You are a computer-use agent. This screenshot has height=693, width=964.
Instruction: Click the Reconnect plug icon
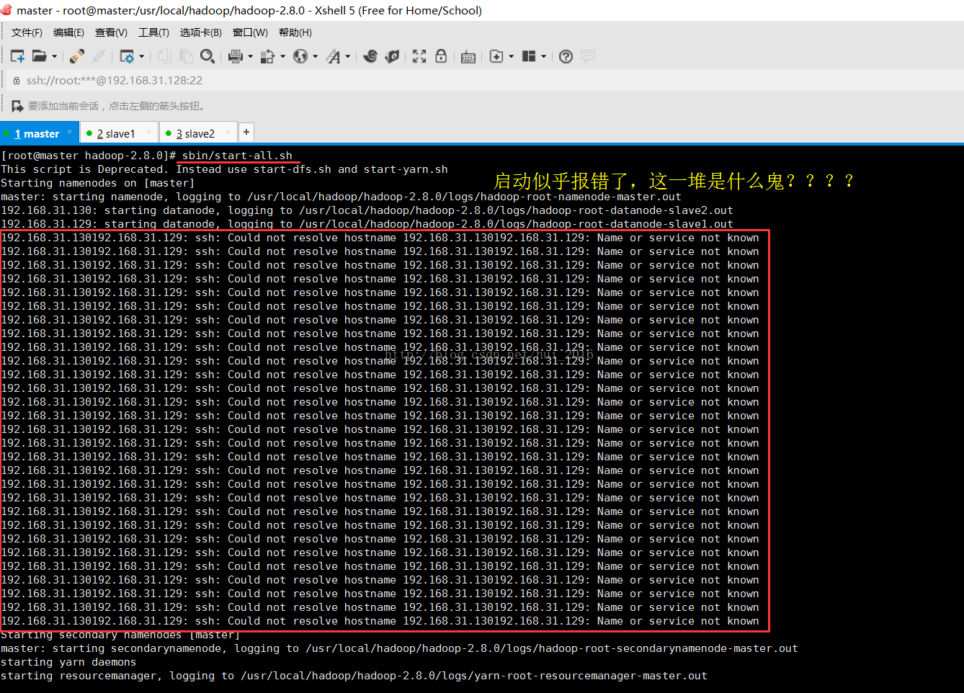(x=77, y=56)
